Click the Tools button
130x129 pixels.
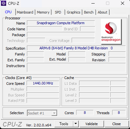pos(64,124)
